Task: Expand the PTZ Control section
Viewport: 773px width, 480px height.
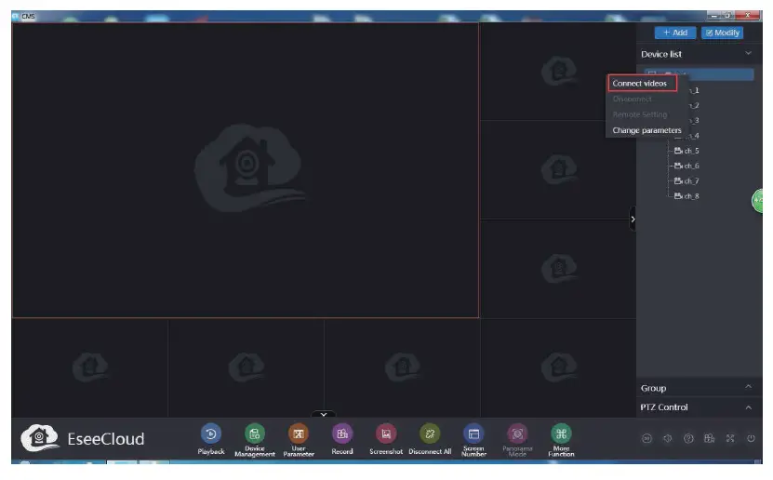Action: point(749,407)
